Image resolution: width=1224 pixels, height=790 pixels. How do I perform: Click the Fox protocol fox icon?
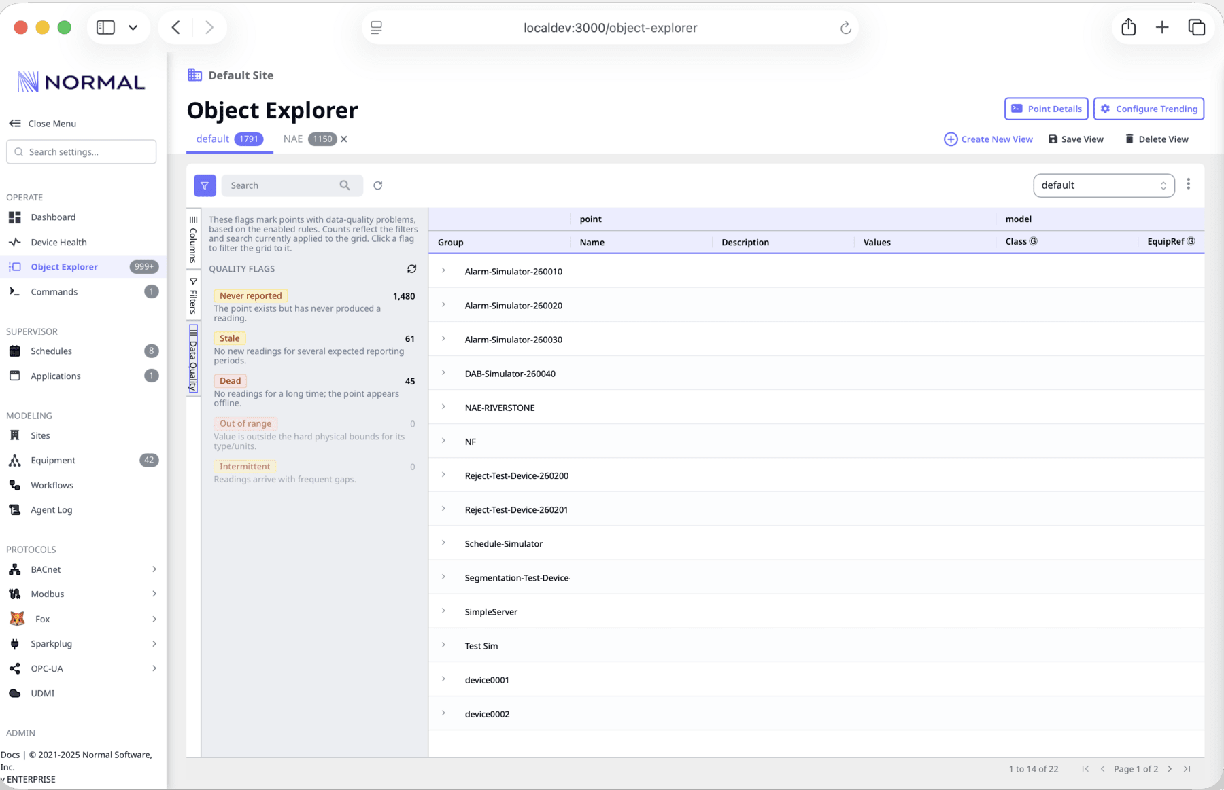click(x=17, y=619)
